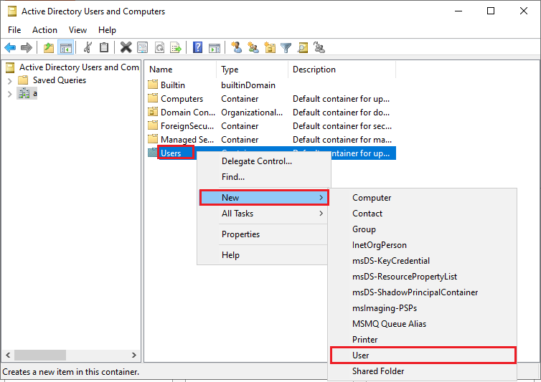Open the File menu

14,30
